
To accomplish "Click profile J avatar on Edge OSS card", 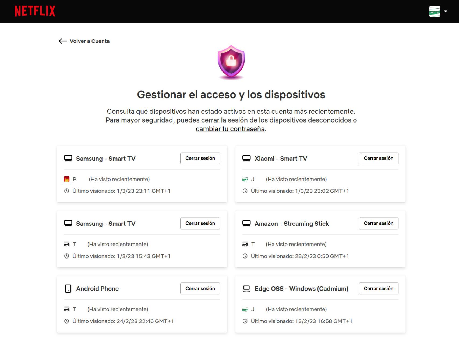I will [x=245, y=309].
